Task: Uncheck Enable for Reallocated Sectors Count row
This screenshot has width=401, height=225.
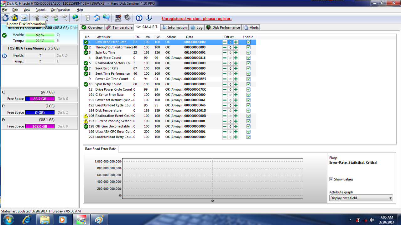Action: (248, 63)
